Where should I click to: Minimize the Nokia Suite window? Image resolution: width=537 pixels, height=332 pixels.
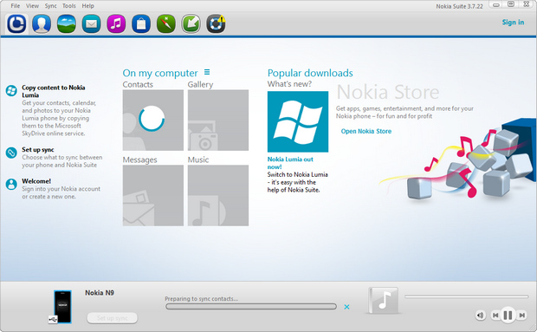click(496, 4)
